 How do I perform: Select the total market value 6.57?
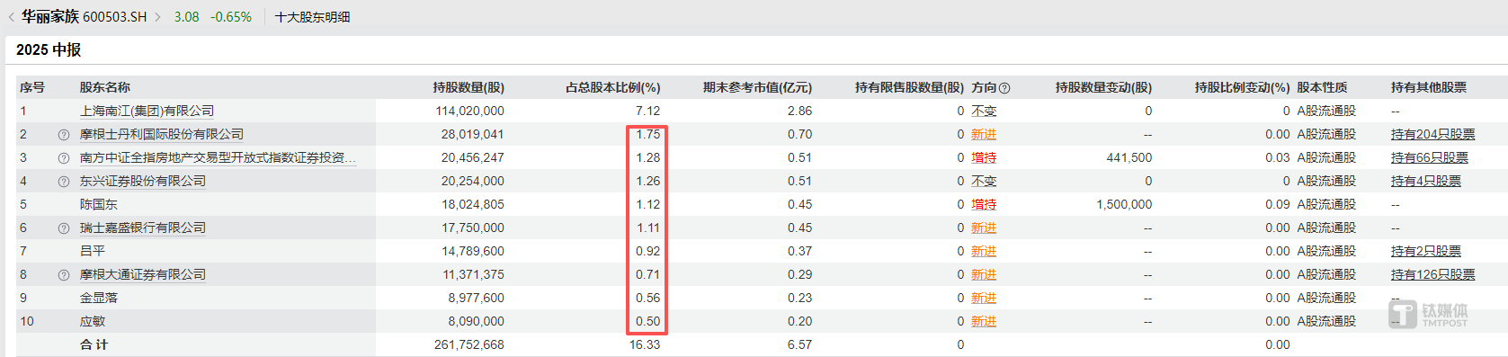(x=799, y=344)
